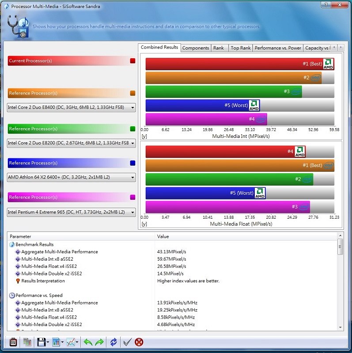
Task: Open the Top Rank tab
Action: coord(241,48)
